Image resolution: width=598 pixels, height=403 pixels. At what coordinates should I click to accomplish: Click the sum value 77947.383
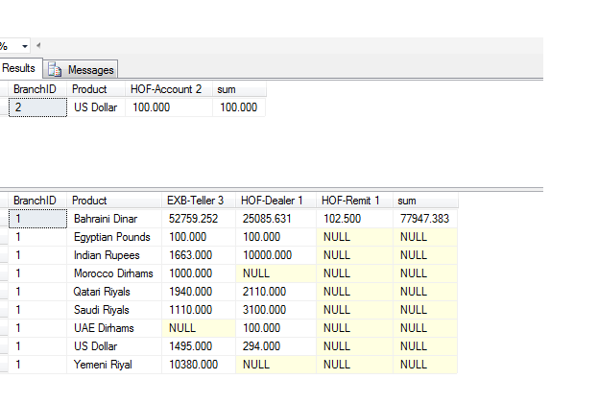click(x=425, y=219)
